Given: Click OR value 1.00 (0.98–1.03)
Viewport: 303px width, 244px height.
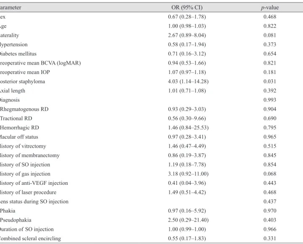Looking at the screenshot, I should coord(187,26).
